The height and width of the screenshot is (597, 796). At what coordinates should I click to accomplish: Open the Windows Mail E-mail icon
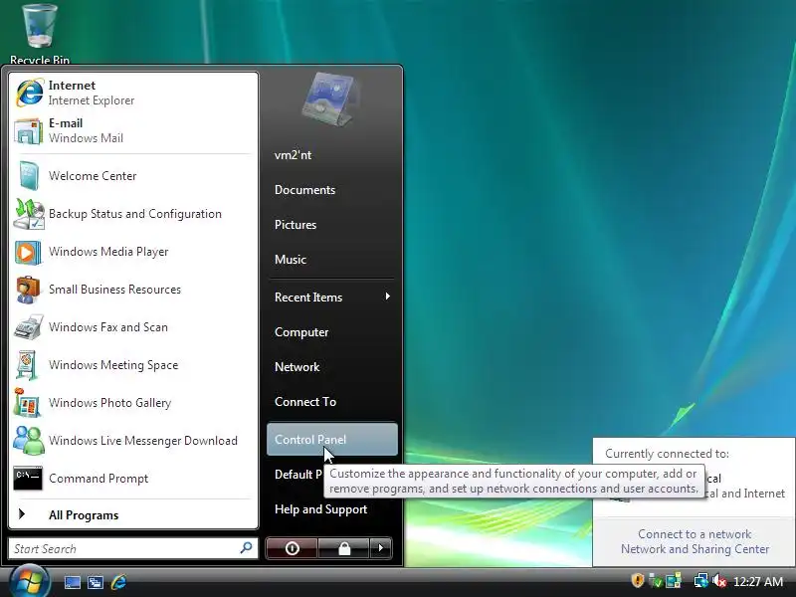[x=29, y=131]
